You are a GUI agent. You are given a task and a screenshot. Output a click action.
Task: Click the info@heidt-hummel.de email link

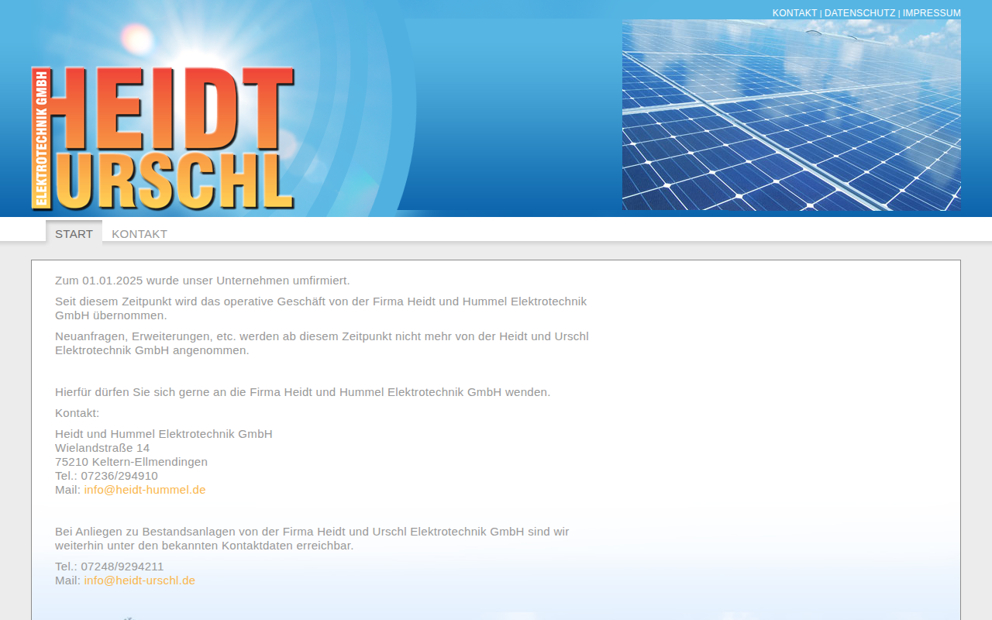pos(145,490)
